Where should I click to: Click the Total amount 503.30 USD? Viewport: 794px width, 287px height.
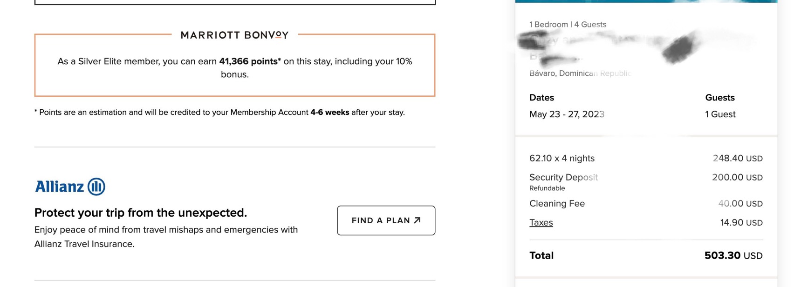[x=733, y=255]
